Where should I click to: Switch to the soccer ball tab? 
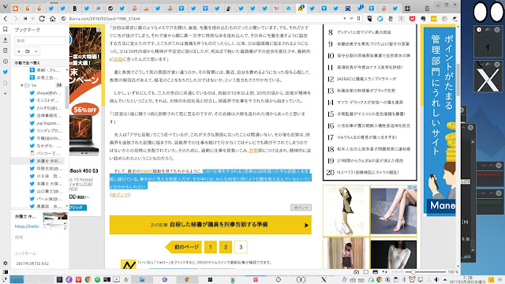click(110, 9)
